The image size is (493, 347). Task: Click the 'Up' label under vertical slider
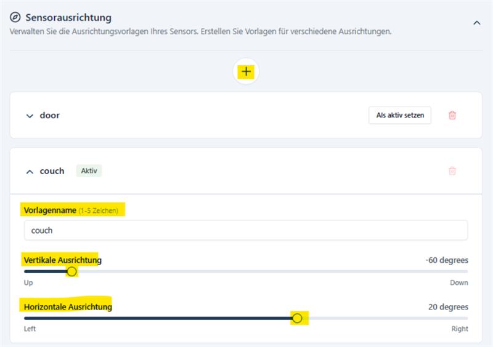click(x=28, y=283)
